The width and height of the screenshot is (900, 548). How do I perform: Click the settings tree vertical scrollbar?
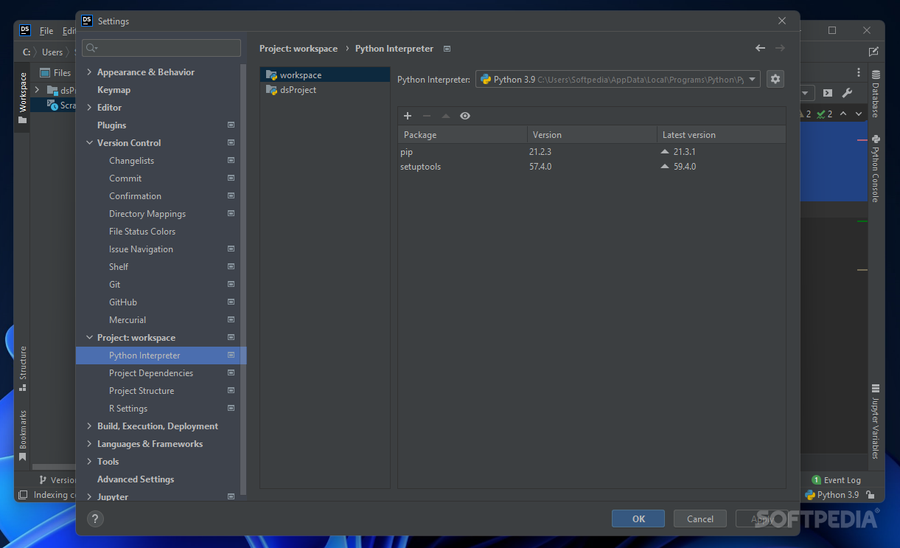click(243, 280)
